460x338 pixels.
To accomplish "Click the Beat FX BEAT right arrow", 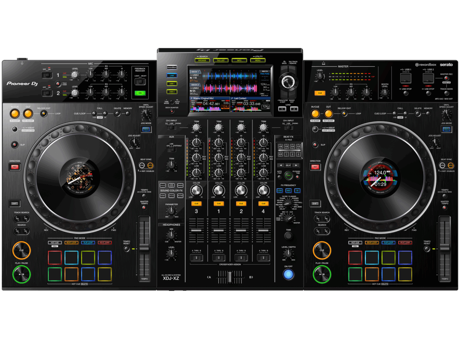I will click(297, 165).
